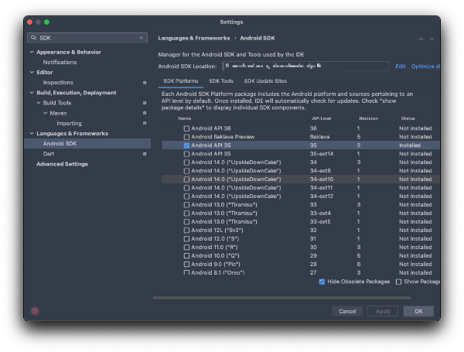The image size is (464, 352).
Task: Enable Show Package Details checkbox
Action: [398, 282]
